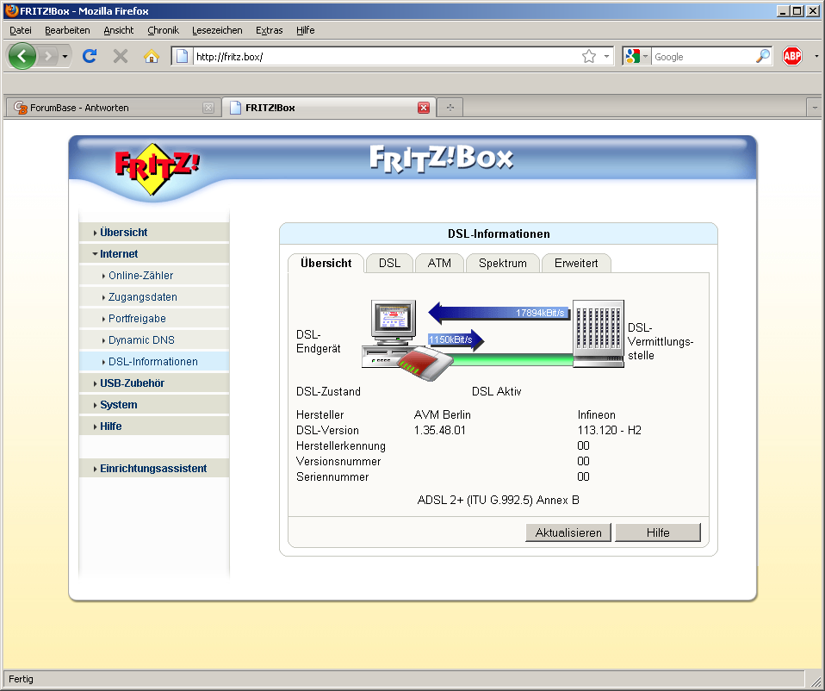825x691 pixels.
Task: Switch to the DSL tab
Action: tap(389, 263)
